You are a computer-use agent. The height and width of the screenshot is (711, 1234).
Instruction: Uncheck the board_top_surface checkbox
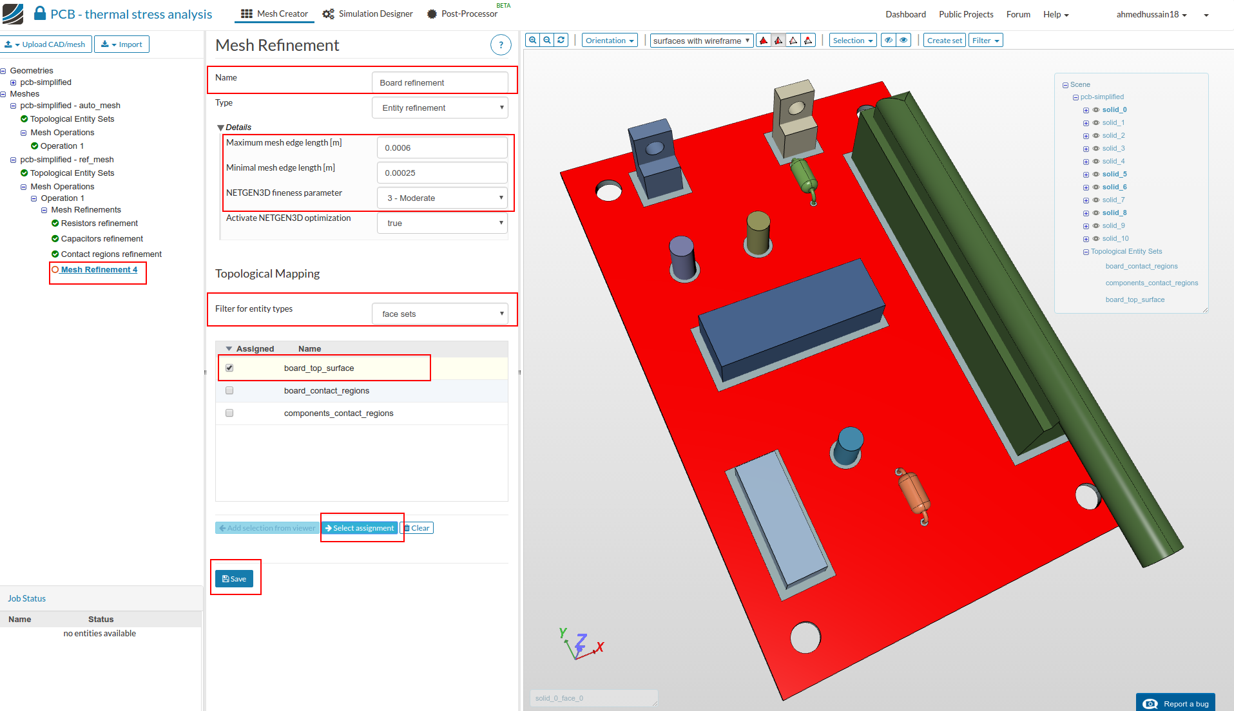[229, 368]
